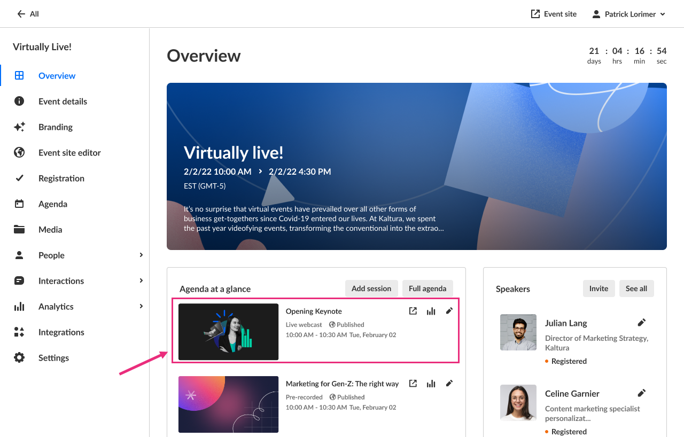Click the Branding sparkle icon
This screenshot has width=684, height=437.
point(19,127)
